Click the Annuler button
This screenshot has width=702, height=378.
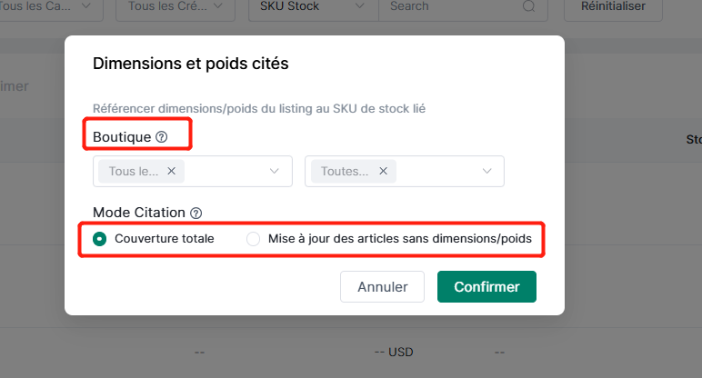[382, 287]
